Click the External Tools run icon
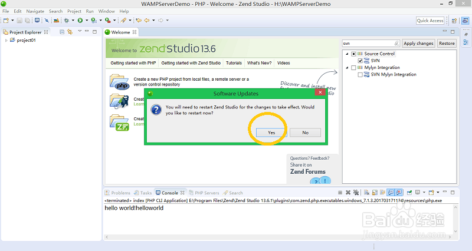Screen dimensions: 472x251 click(107, 21)
